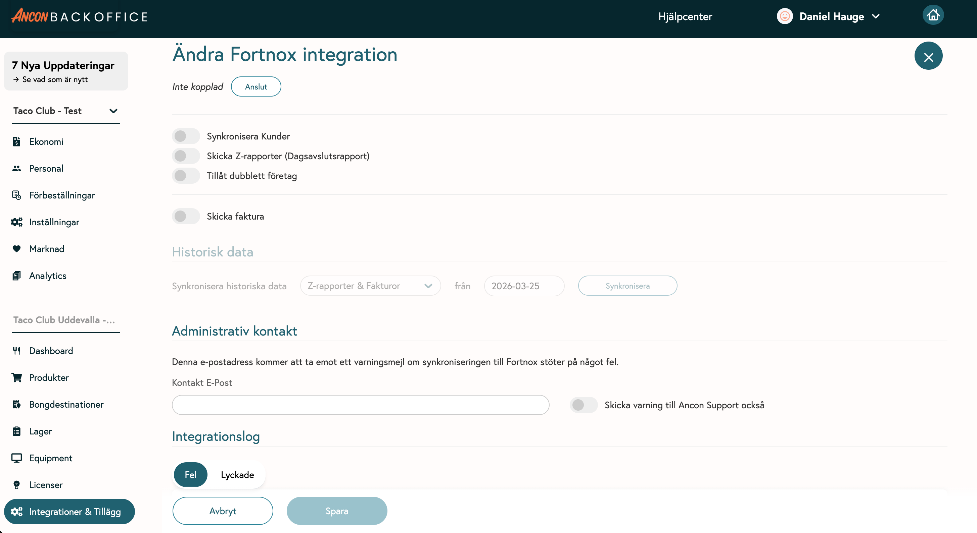
Task: Click the Lager clipboard icon
Action: click(16, 431)
